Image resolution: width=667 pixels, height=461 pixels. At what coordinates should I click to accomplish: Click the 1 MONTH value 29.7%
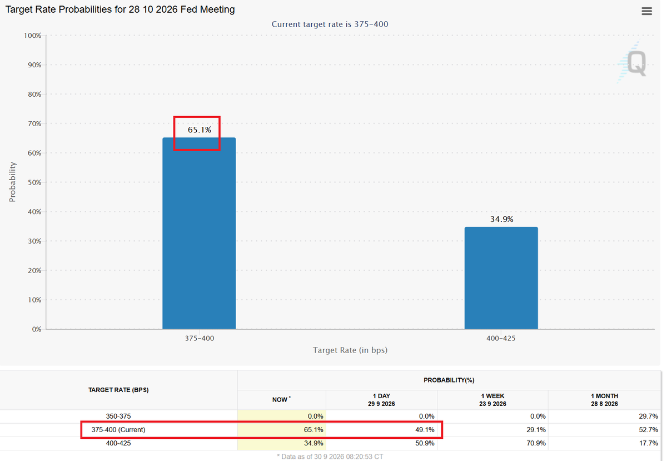pyautogui.click(x=648, y=416)
